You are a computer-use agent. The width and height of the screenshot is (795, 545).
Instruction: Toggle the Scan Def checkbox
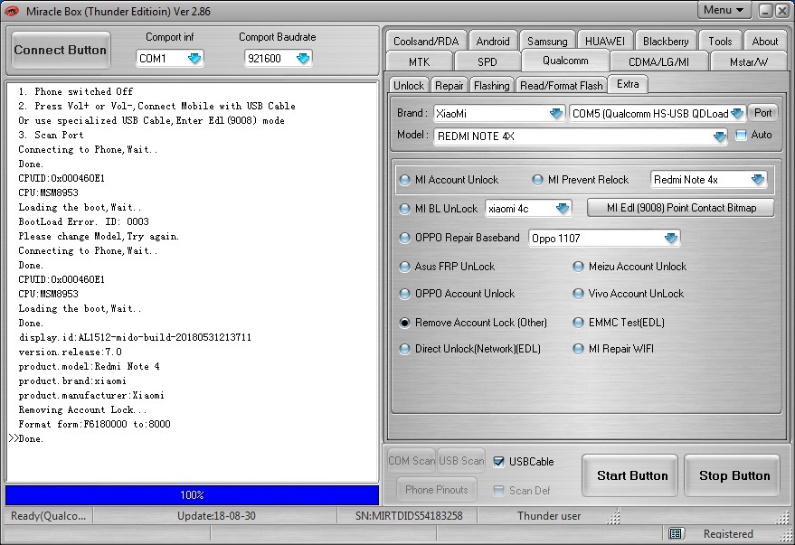499,490
